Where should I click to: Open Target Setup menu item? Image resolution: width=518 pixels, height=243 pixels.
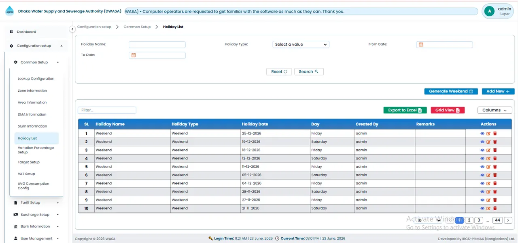click(29, 162)
